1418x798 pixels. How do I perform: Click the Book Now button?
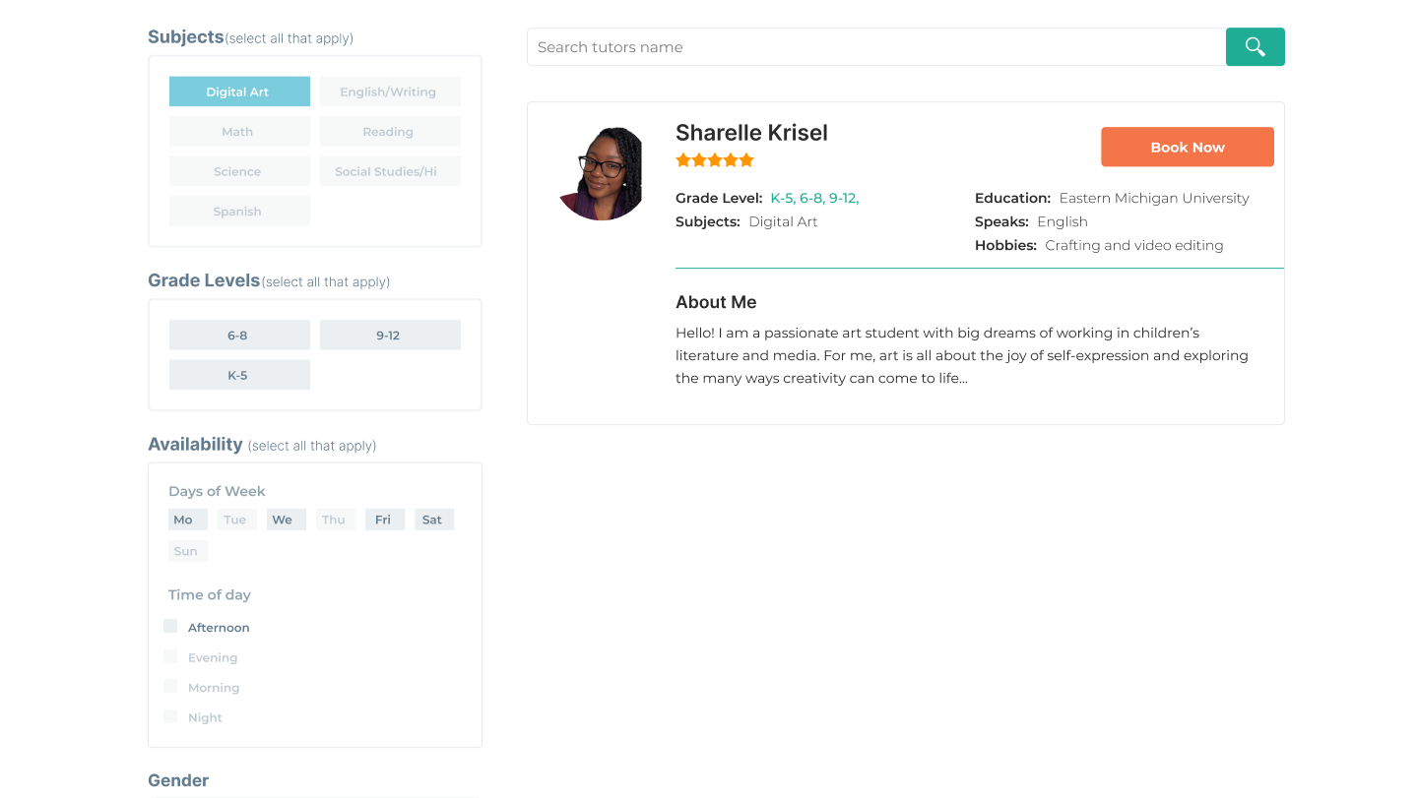(1188, 147)
